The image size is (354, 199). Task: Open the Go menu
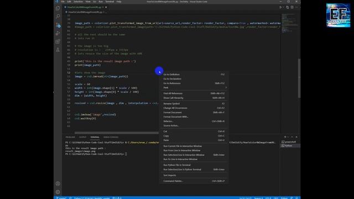pyautogui.click(x=95, y=2)
